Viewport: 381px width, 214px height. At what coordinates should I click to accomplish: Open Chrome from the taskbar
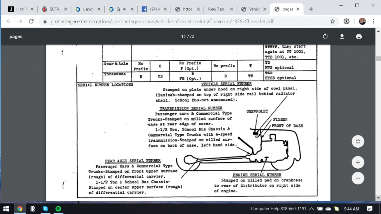coord(20,209)
